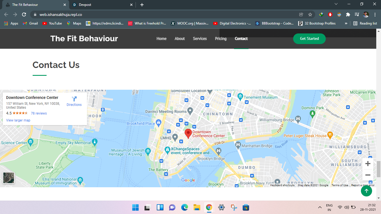Viewport: 381px width, 214px height.
Task: Click the LMHQ map marker
Action: pyautogui.click(x=175, y=137)
